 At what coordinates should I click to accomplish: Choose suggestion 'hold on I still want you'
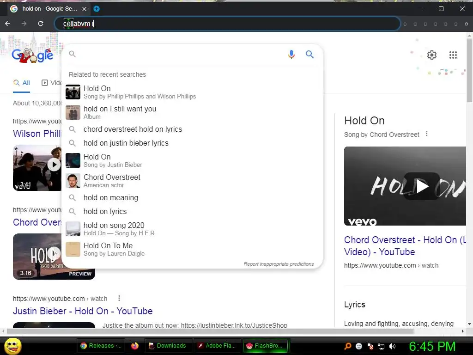[x=193, y=112]
